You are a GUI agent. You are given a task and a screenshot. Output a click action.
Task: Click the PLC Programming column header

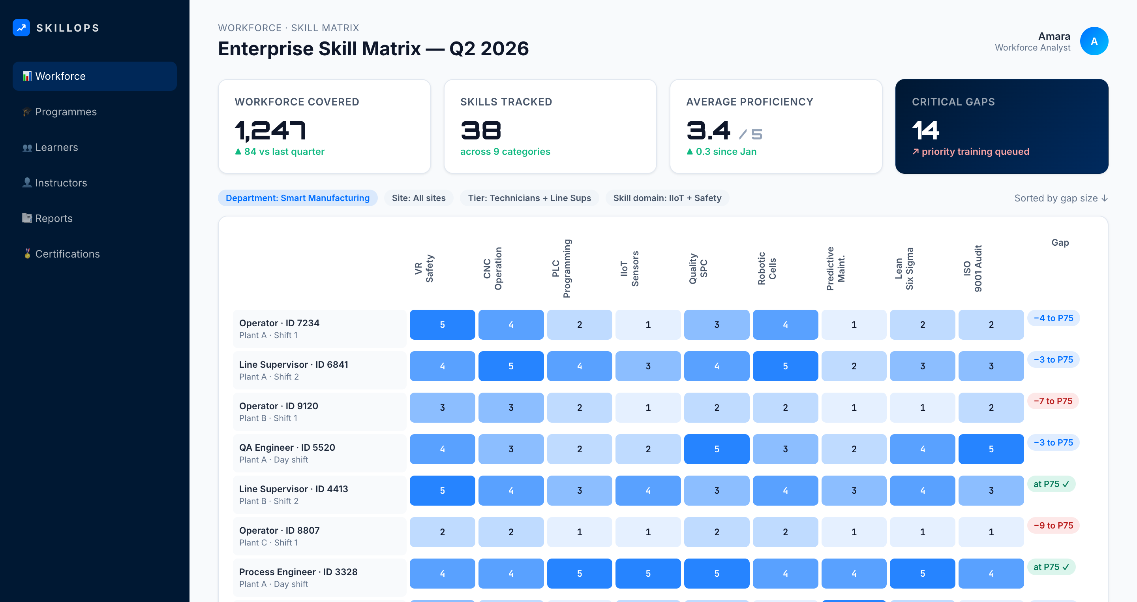tap(561, 268)
